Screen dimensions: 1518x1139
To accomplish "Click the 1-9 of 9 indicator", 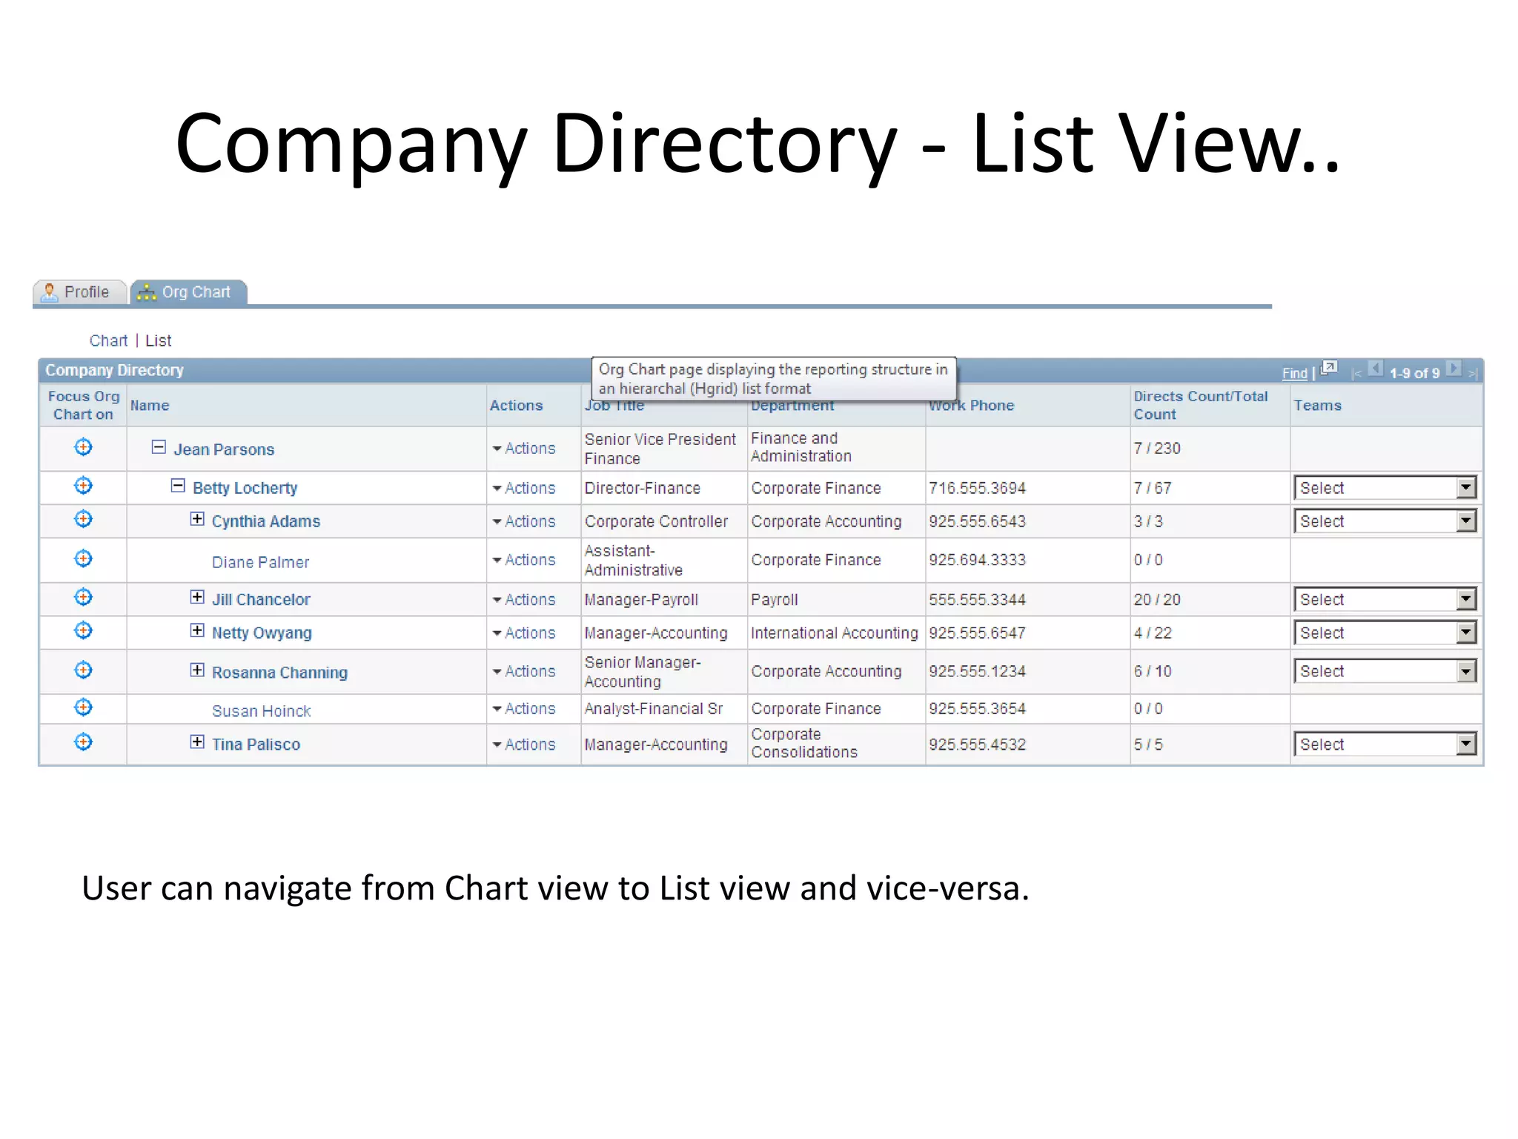I will point(1414,373).
